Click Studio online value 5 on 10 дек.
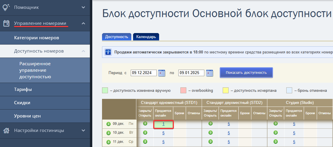Image resolution: width=333 pixels, height=147 pixels. pyautogui.click(x=294, y=133)
